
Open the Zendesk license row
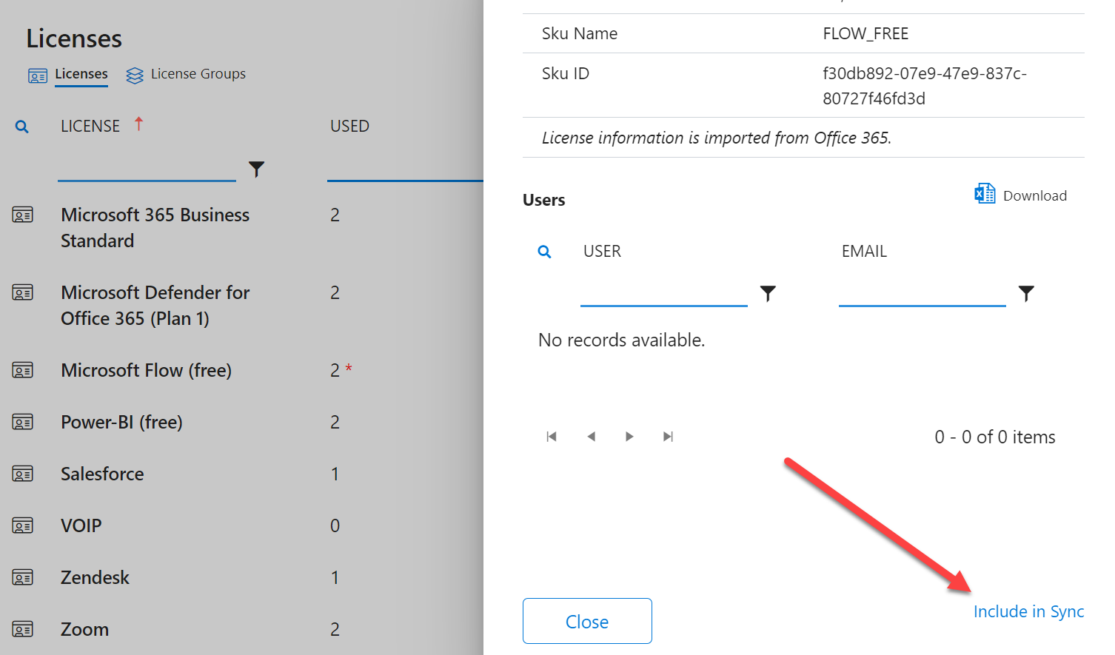point(95,577)
